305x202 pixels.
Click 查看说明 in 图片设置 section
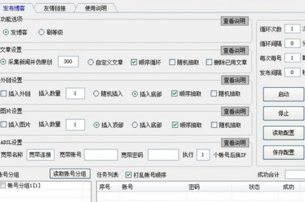click(235, 112)
